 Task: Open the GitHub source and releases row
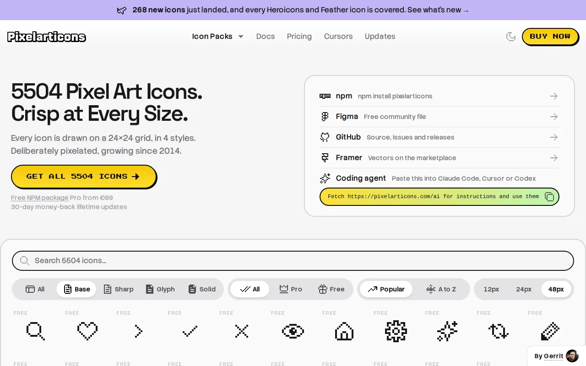[439, 137]
